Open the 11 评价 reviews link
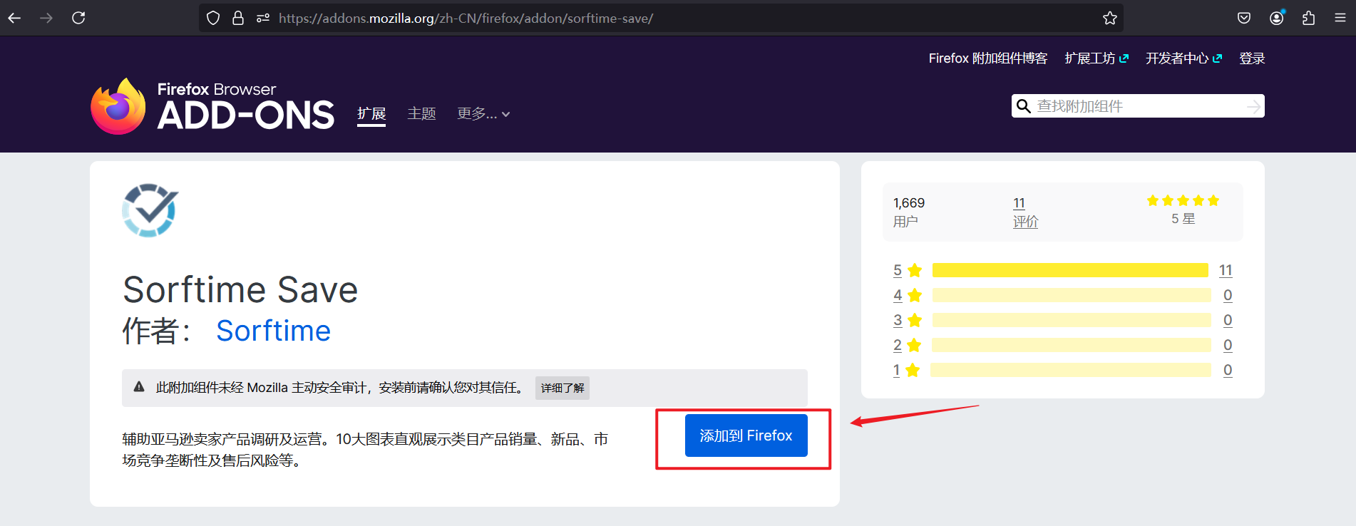The width and height of the screenshot is (1356, 526). (x=1025, y=212)
